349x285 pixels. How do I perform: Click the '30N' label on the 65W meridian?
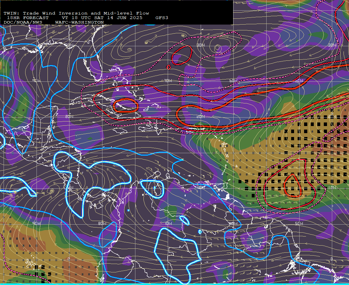click(201, 45)
